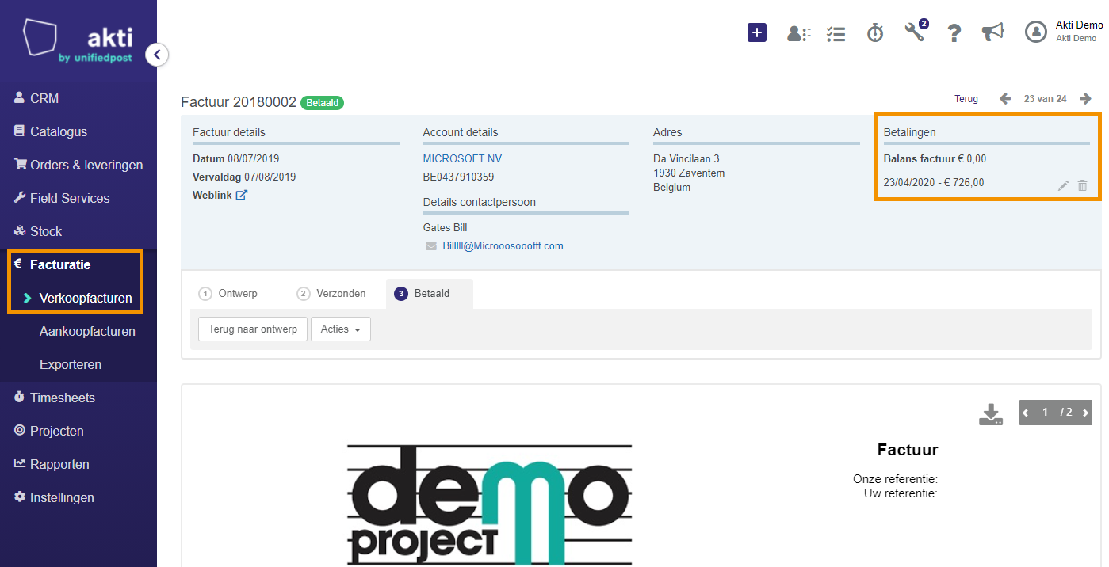Select Aankoopfacturen submenu item
Viewport: 1109px width, 567px height.
[x=87, y=332]
